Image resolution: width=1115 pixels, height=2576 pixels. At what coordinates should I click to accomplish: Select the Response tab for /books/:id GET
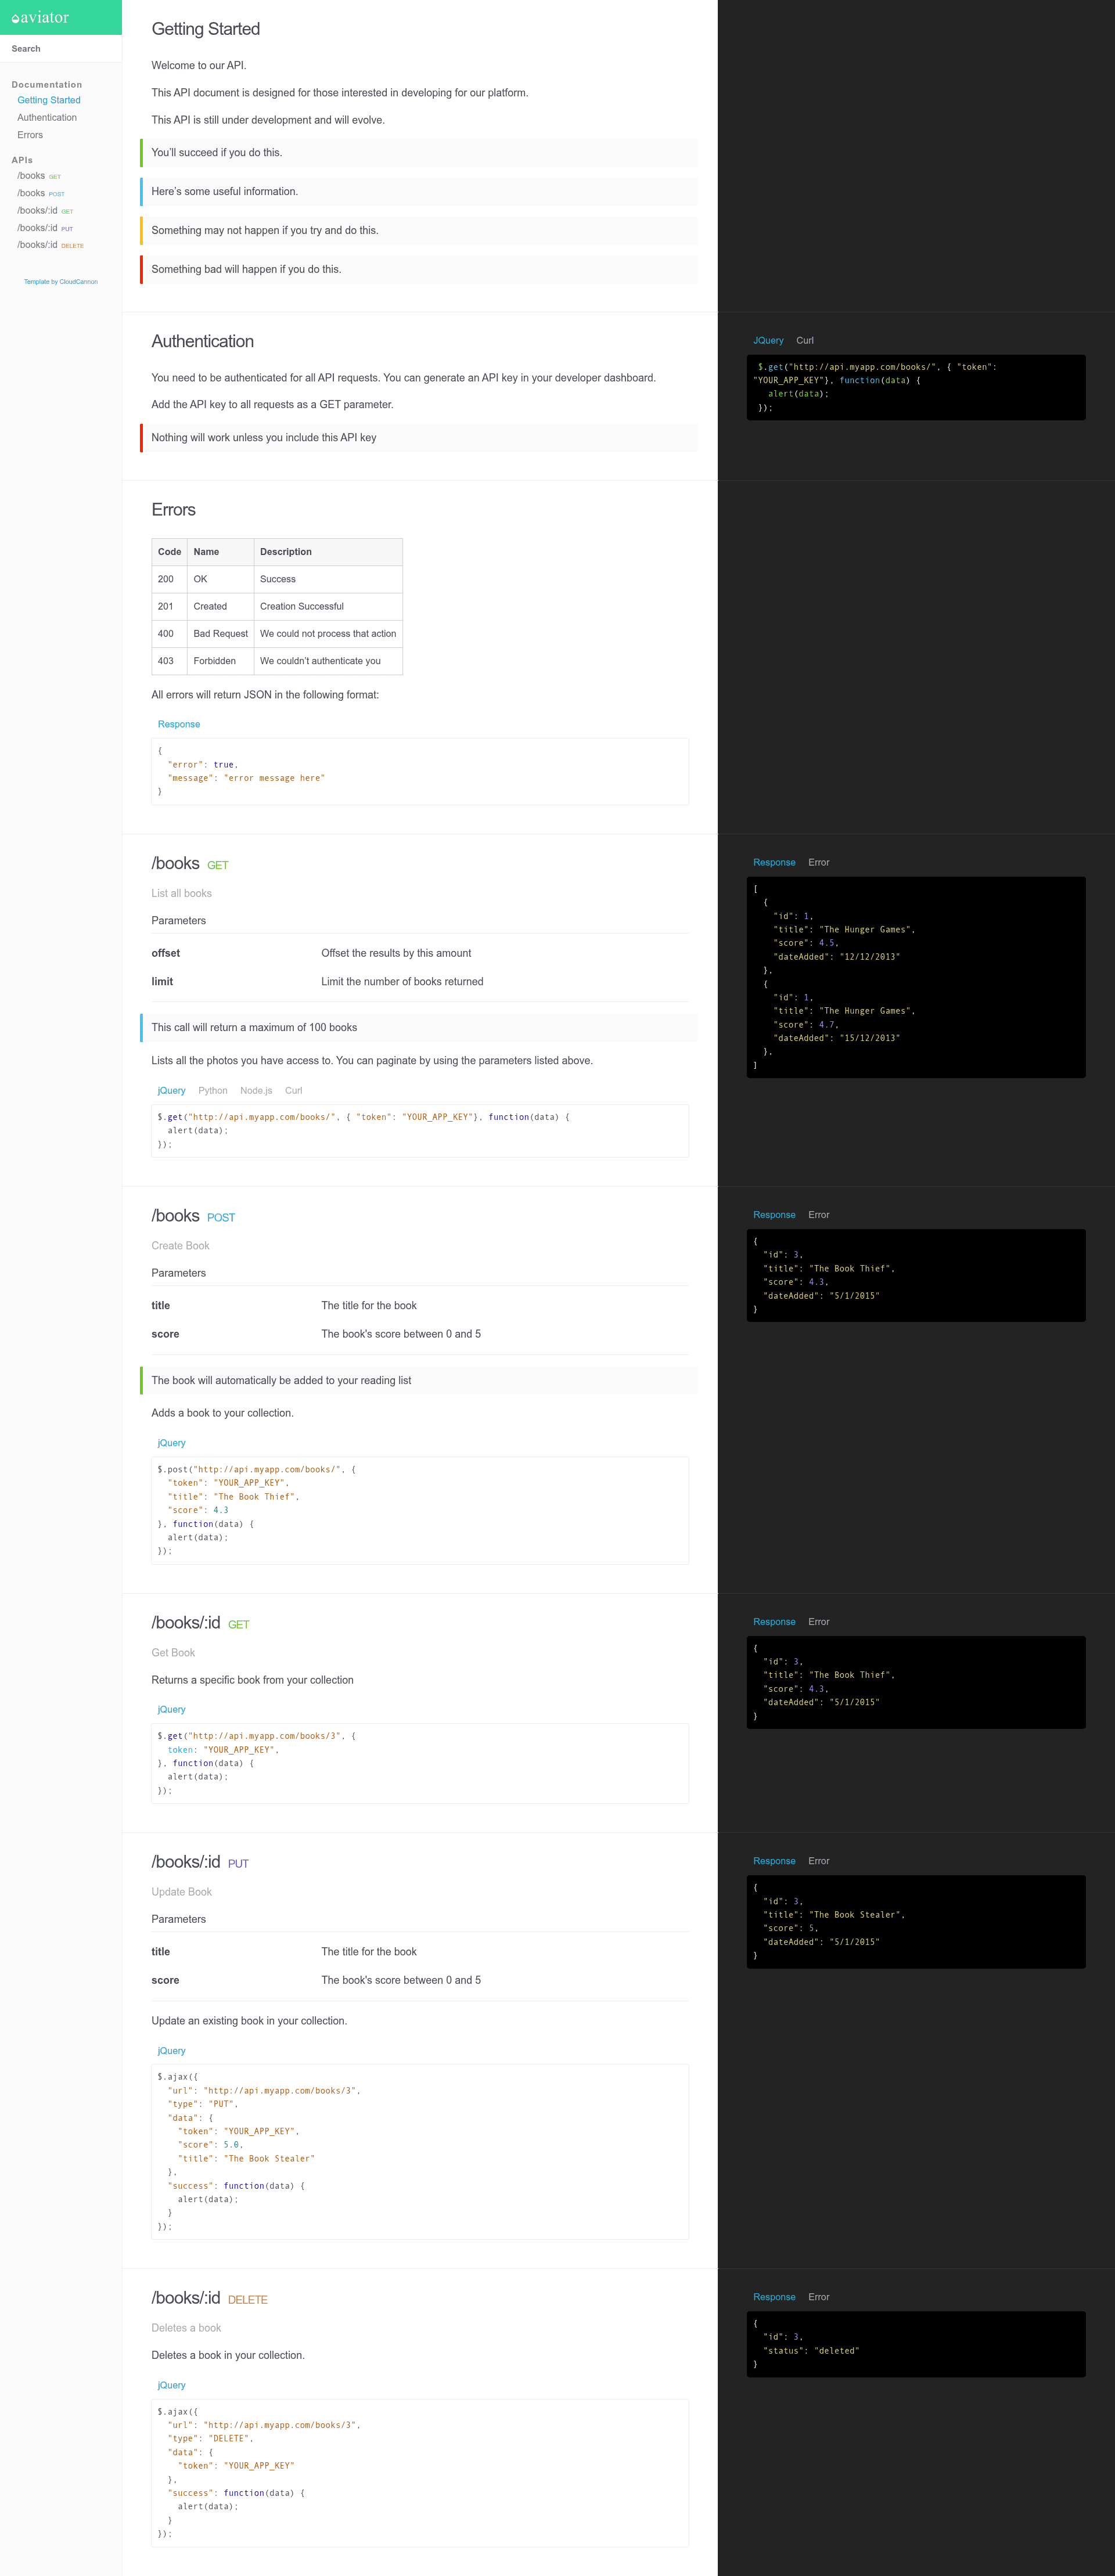774,1622
